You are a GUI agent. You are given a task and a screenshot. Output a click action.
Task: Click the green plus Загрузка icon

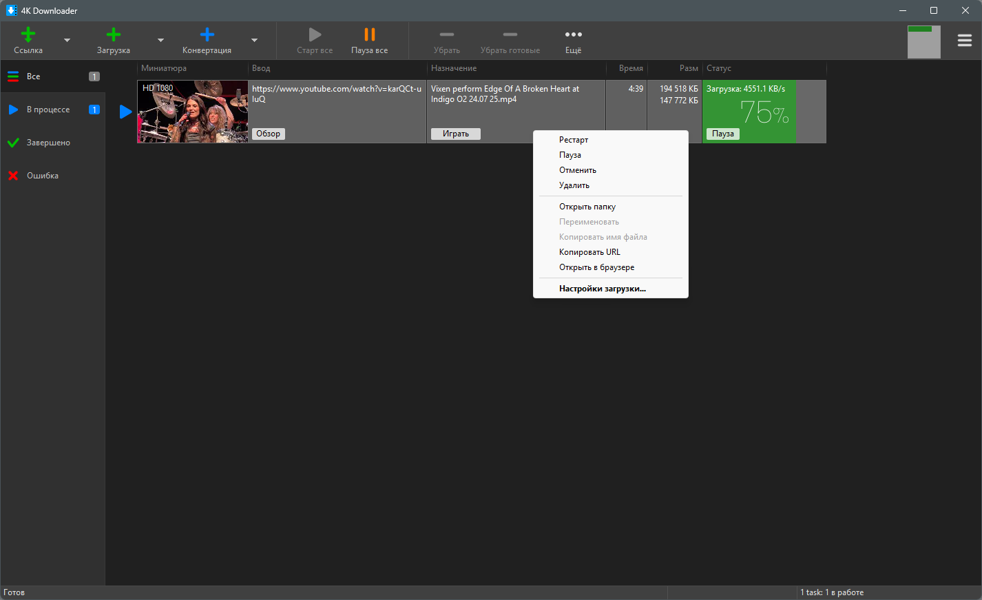tap(114, 34)
